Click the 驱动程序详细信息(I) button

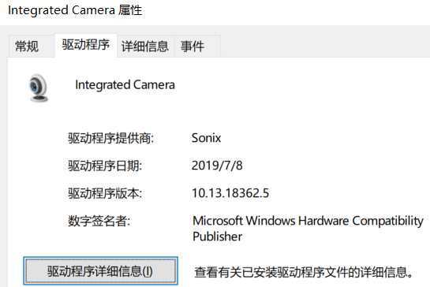[x=100, y=271]
